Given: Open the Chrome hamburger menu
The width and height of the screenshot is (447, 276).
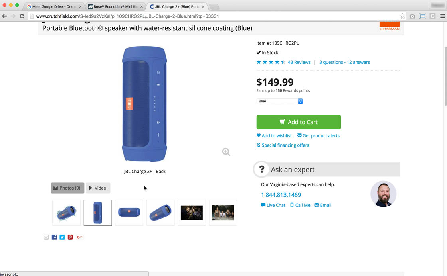Looking at the screenshot, I should pyautogui.click(x=442, y=16).
